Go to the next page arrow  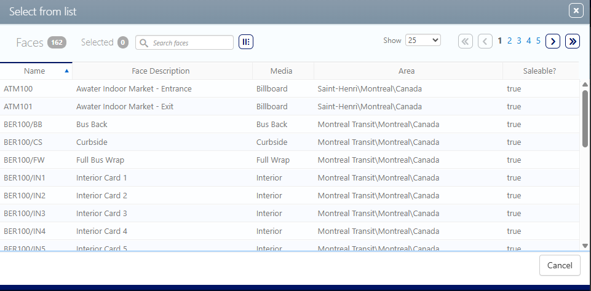coord(553,41)
